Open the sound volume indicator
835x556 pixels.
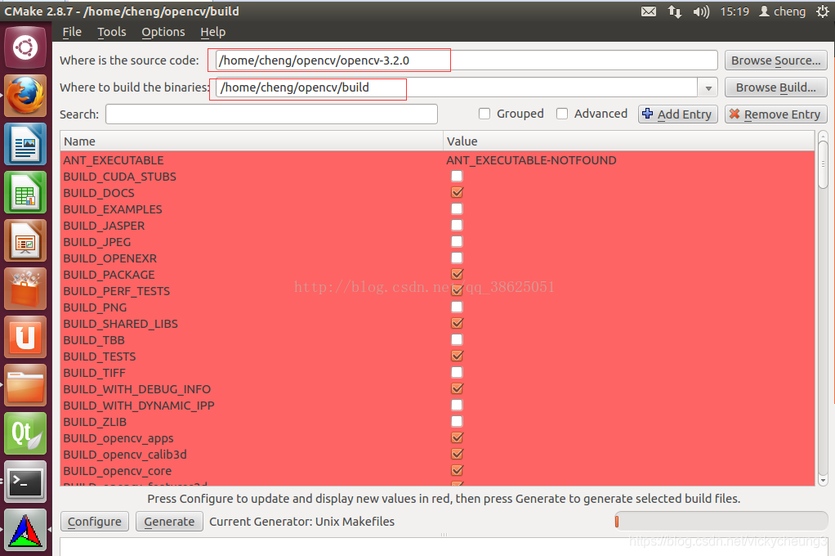pyautogui.click(x=701, y=11)
